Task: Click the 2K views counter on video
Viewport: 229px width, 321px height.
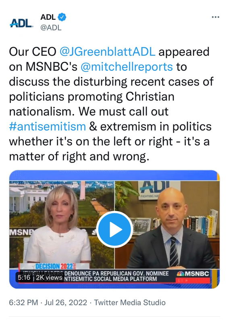Action: pos(49,277)
